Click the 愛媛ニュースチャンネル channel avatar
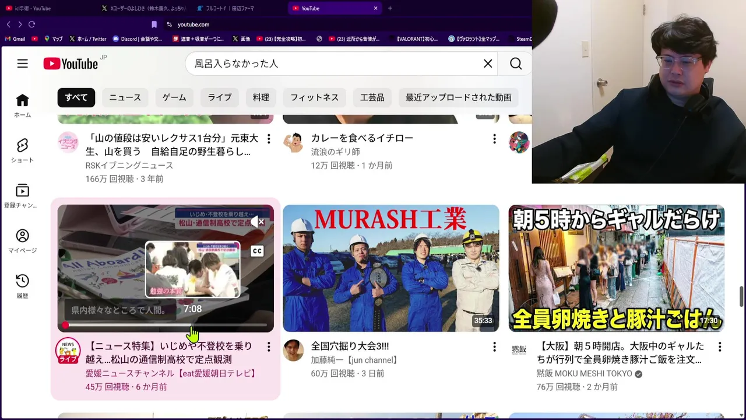This screenshot has height=420, width=746. [68, 351]
